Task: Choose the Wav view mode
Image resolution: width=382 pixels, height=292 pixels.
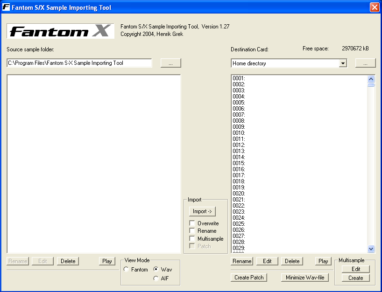Action: coord(156,270)
